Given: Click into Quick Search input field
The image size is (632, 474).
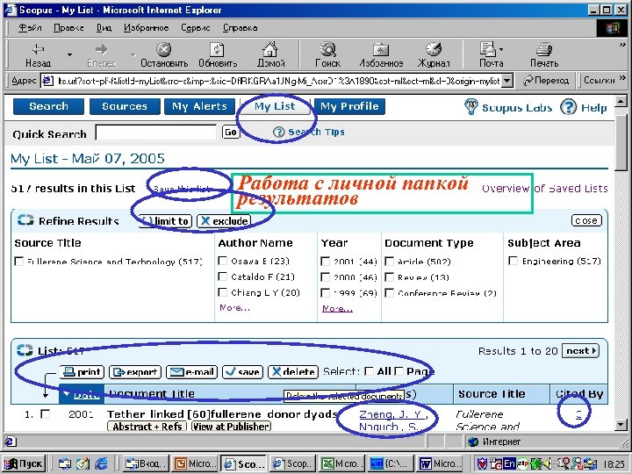Looking at the screenshot, I should pyautogui.click(x=155, y=133).
